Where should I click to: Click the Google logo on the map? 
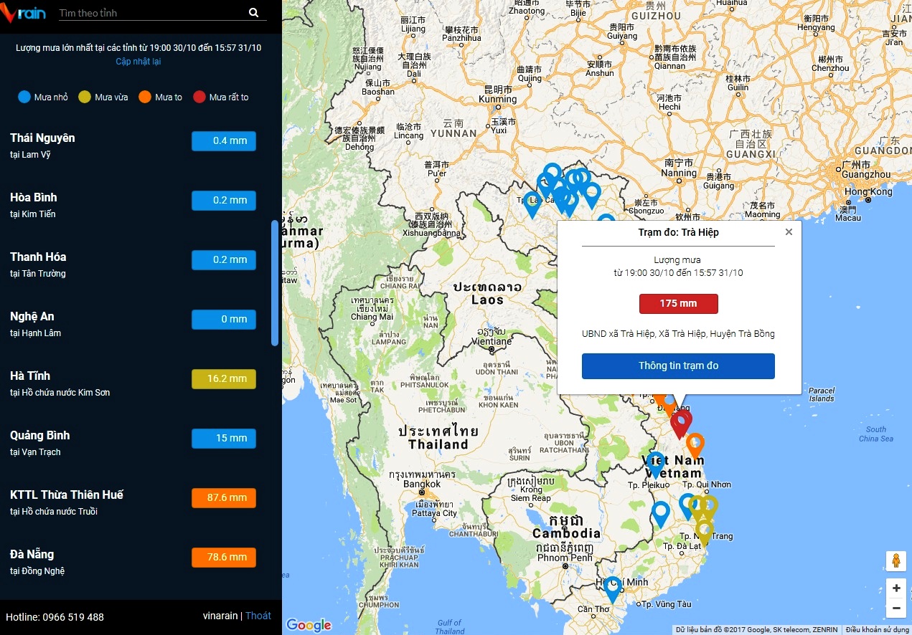click(x=309, y=625)
